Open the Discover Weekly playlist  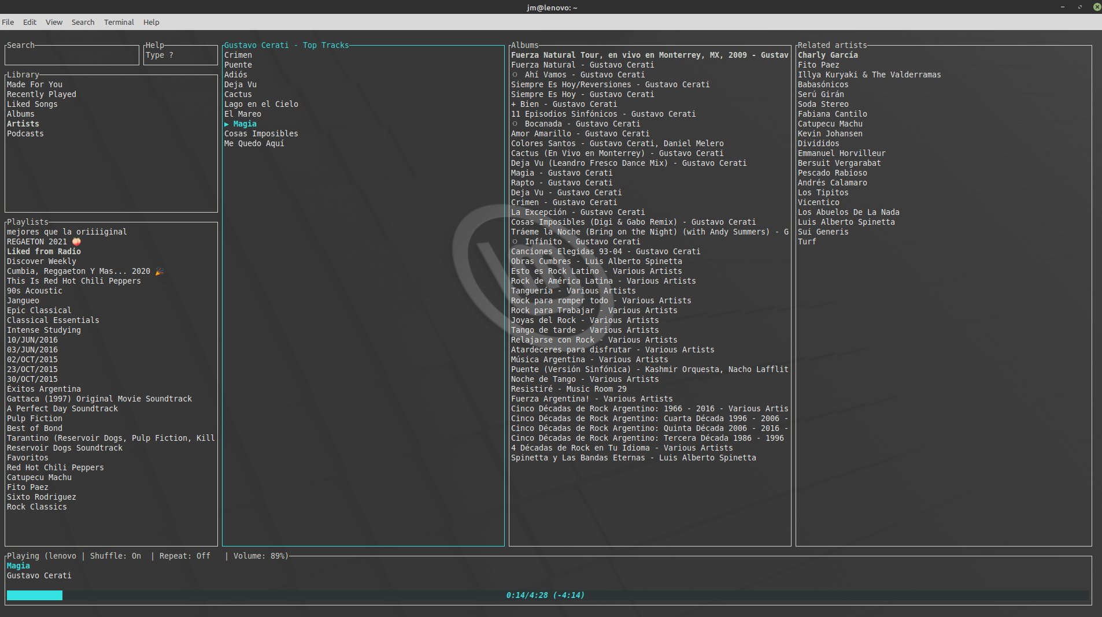[x=42, y=261]
